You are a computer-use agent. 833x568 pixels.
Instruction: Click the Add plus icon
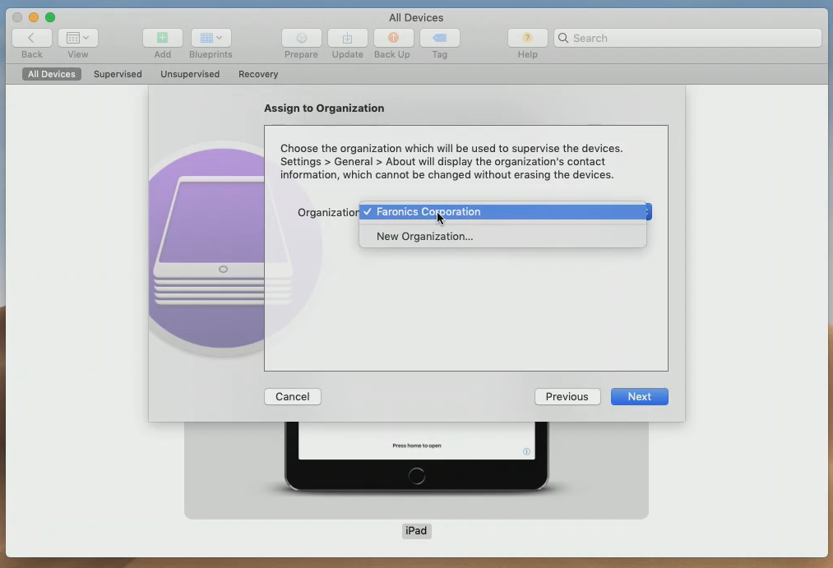pos(163,38)
